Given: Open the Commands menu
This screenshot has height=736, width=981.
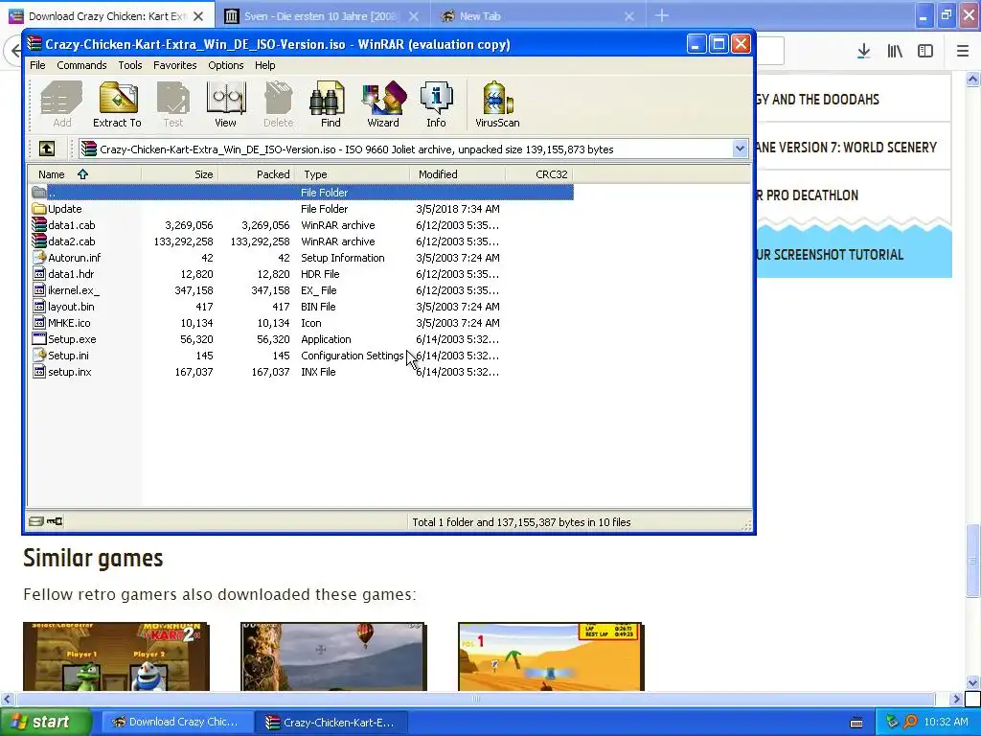Looking at the screenshot, I should pos(81,65).
